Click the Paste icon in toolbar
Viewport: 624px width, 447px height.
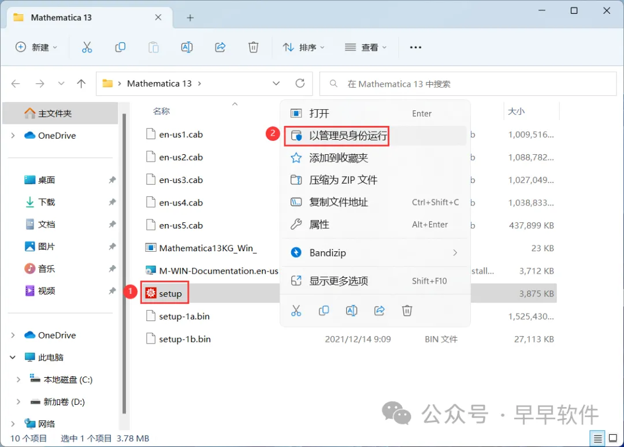coord(154,47)
